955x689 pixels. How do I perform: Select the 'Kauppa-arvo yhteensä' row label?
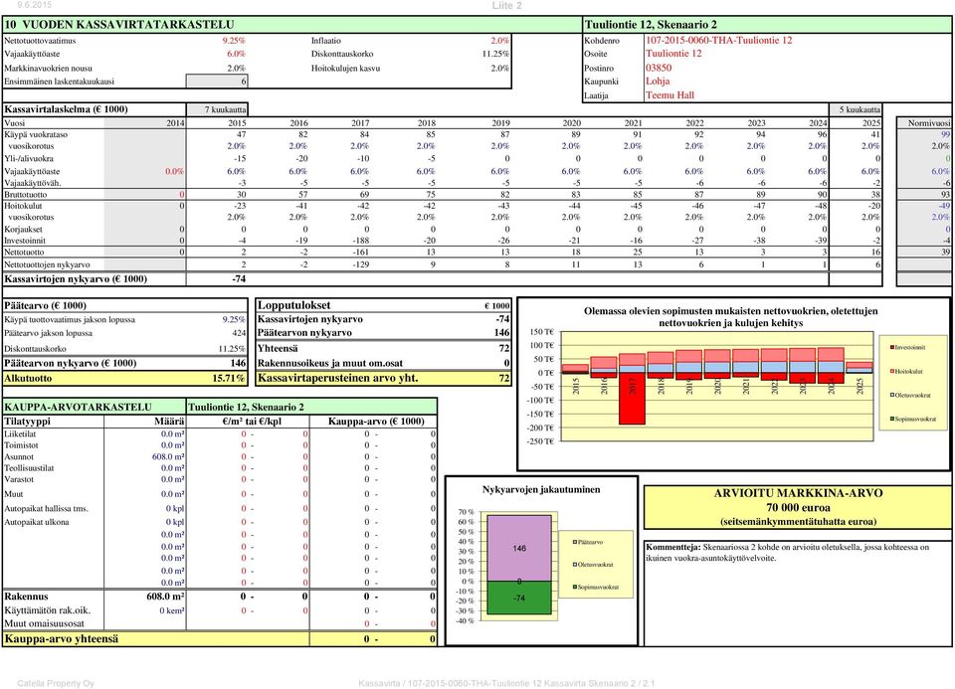(62, 639)
